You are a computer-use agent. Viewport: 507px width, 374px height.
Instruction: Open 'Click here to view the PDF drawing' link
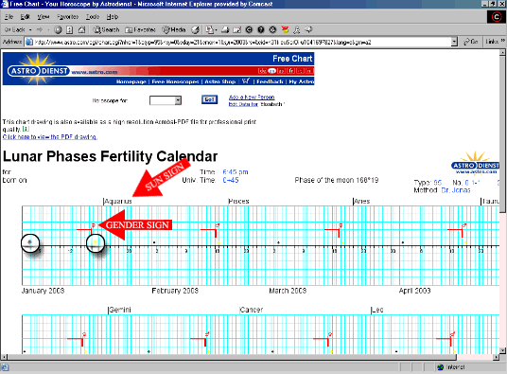50,137
